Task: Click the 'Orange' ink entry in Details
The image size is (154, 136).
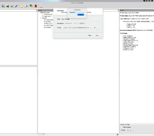Action: 129,48
